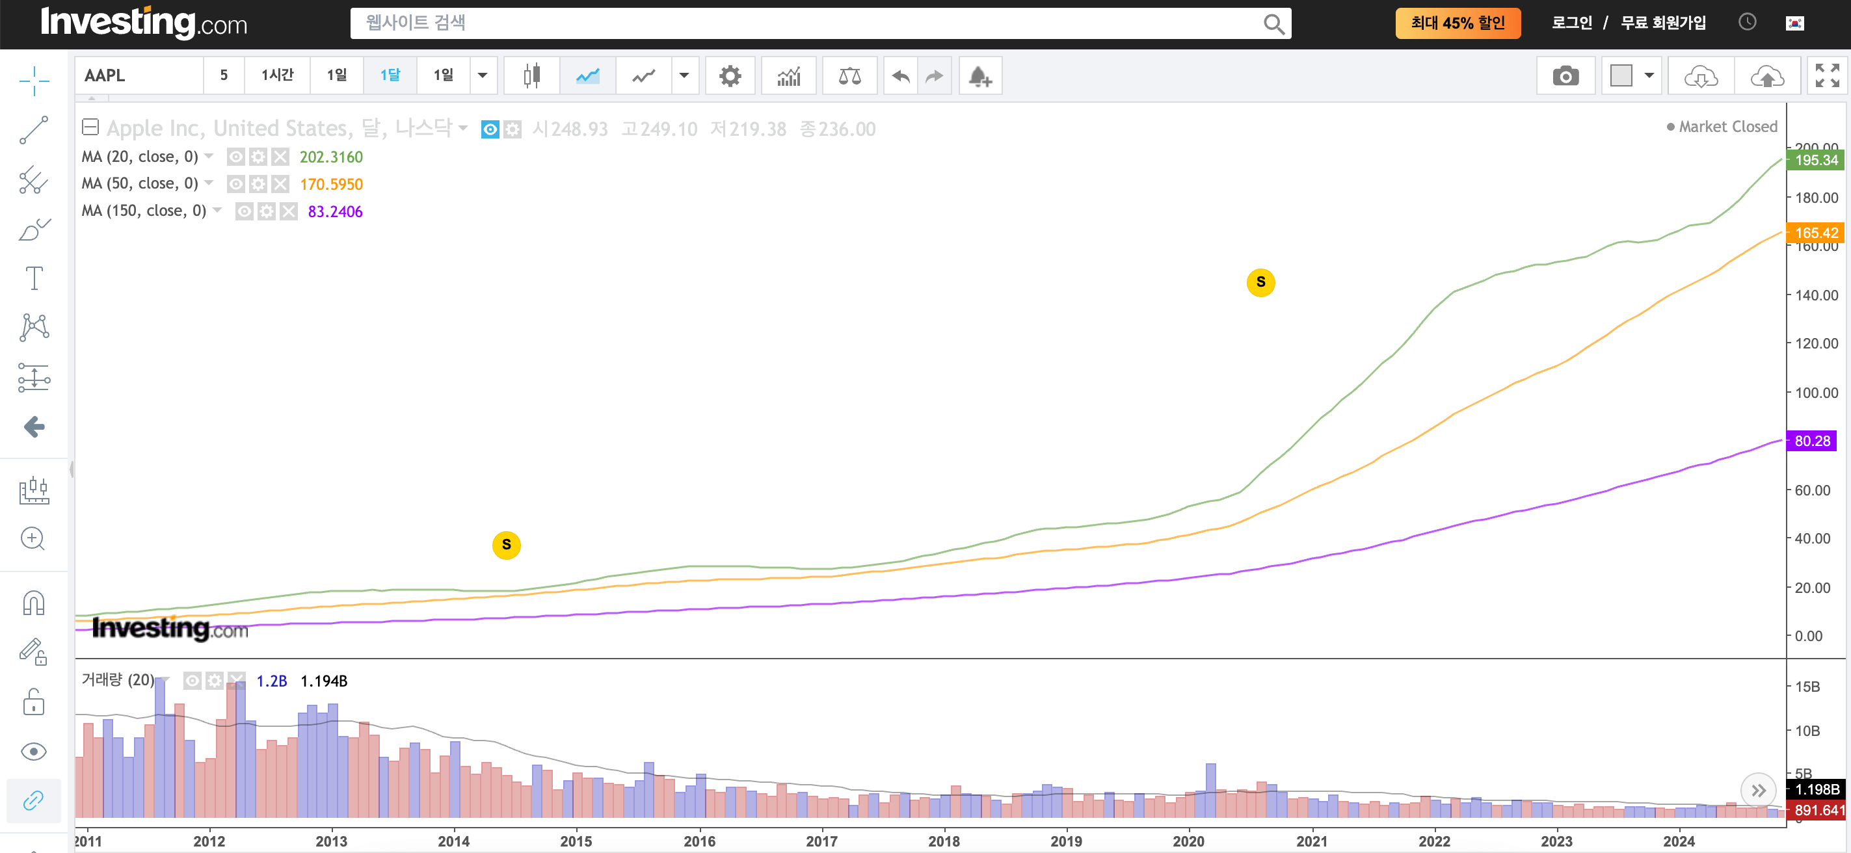Select the 1달 monthly interval
This screenshot has width=1851, height=853.
(390, 75)
